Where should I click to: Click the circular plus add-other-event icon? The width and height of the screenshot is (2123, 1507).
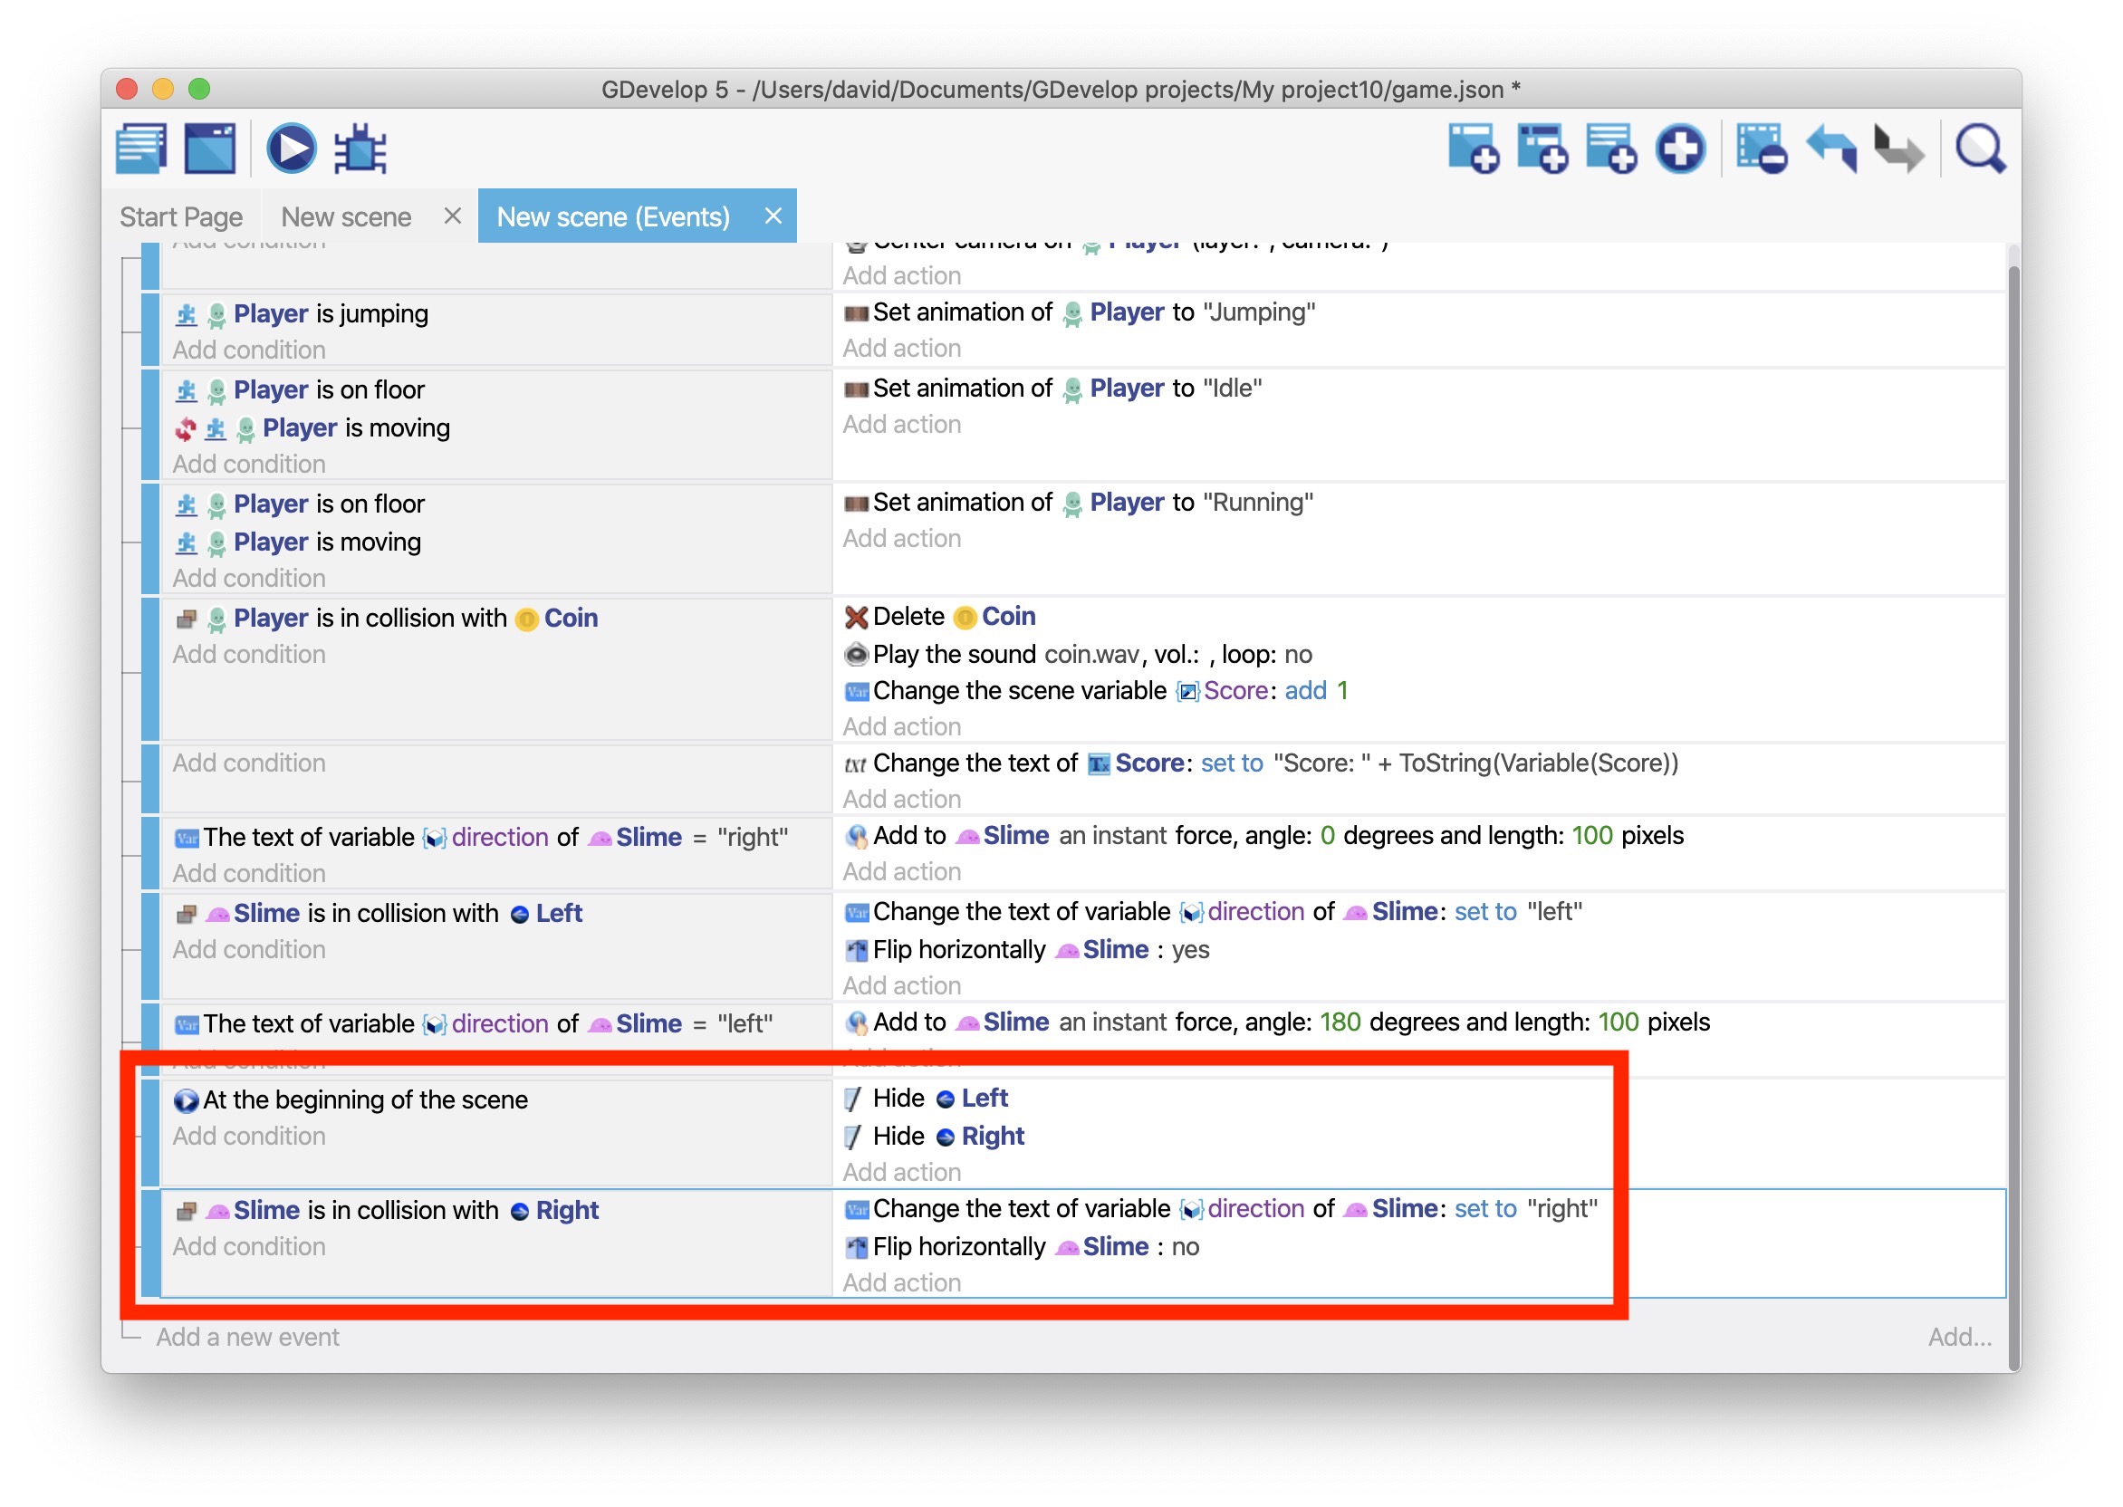tap(1680, 149)
